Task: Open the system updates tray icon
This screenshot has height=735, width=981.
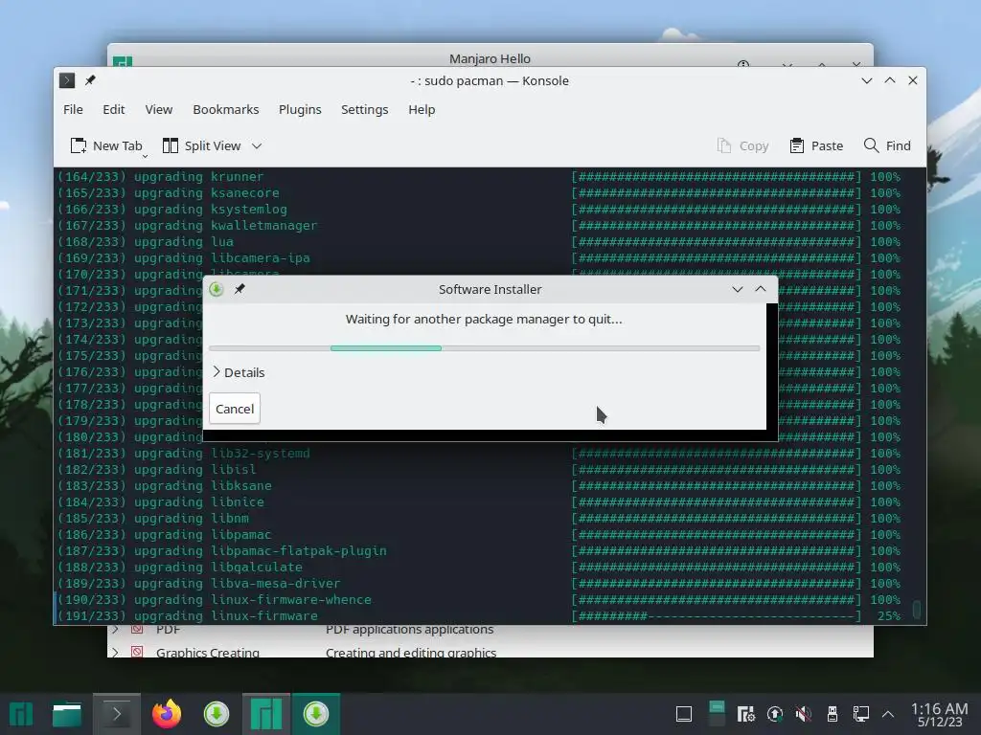Action: click(774, 714)
